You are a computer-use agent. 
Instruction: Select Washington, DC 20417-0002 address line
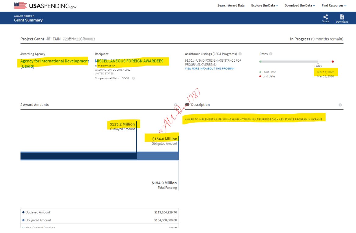click(112, 70)
